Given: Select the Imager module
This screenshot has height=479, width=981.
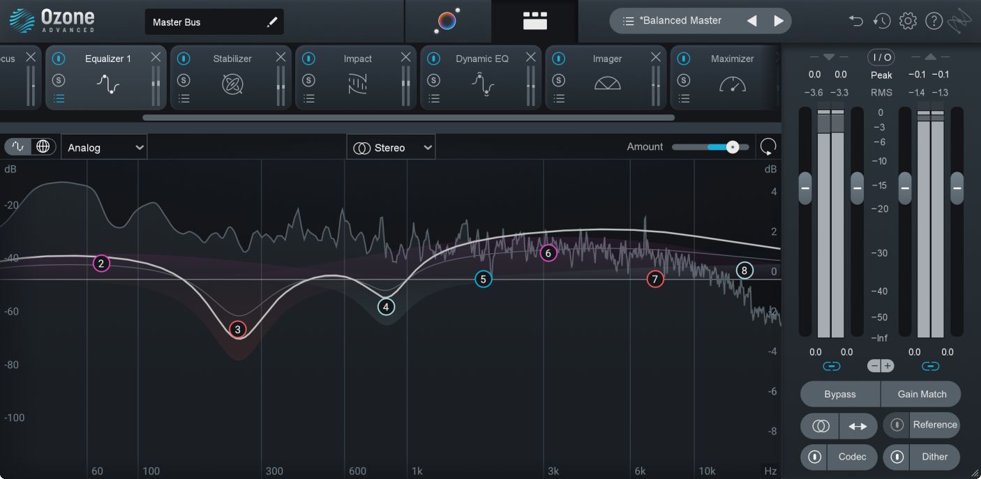Looking at the screenshot, I should pos(607,79).
